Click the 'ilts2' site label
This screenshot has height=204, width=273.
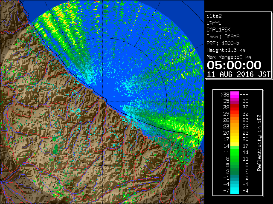click(214, 16)
